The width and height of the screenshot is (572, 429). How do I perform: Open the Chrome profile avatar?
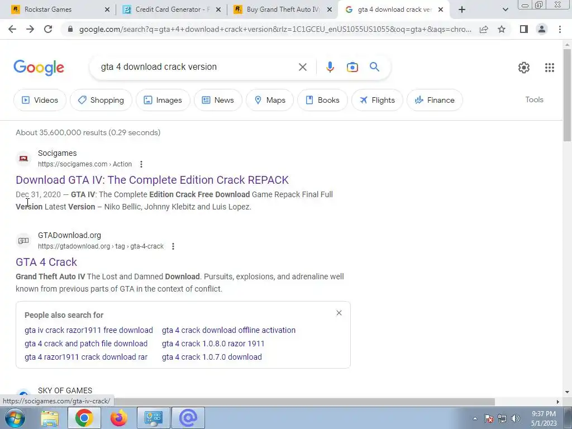pos(542,29)
